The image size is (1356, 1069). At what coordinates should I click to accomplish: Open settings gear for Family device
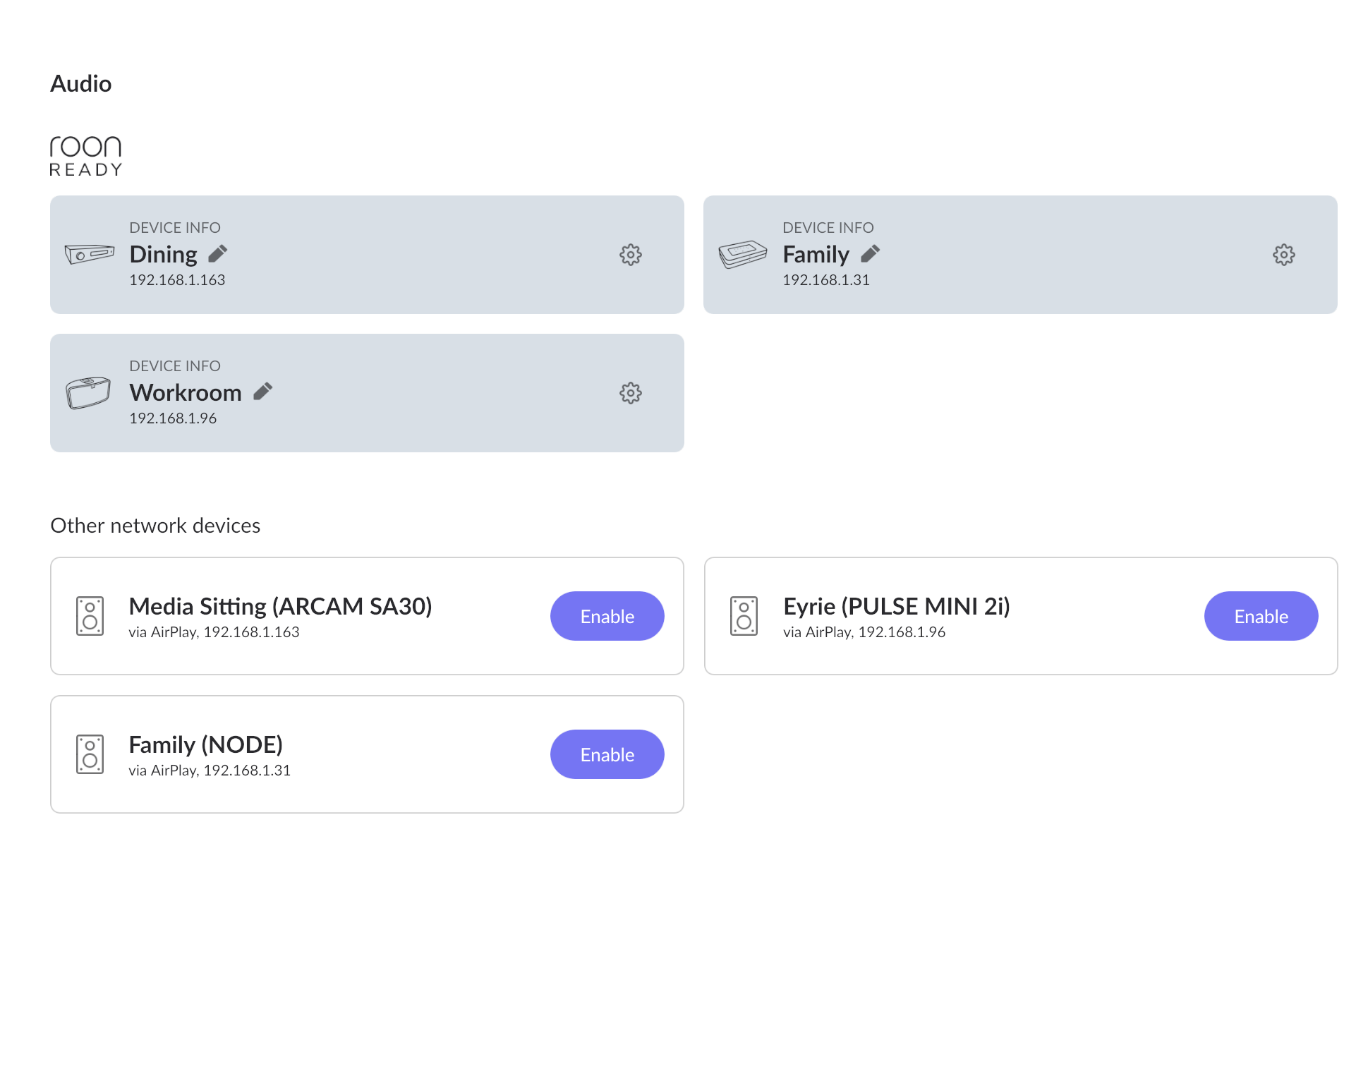(x=1283, y=255)
